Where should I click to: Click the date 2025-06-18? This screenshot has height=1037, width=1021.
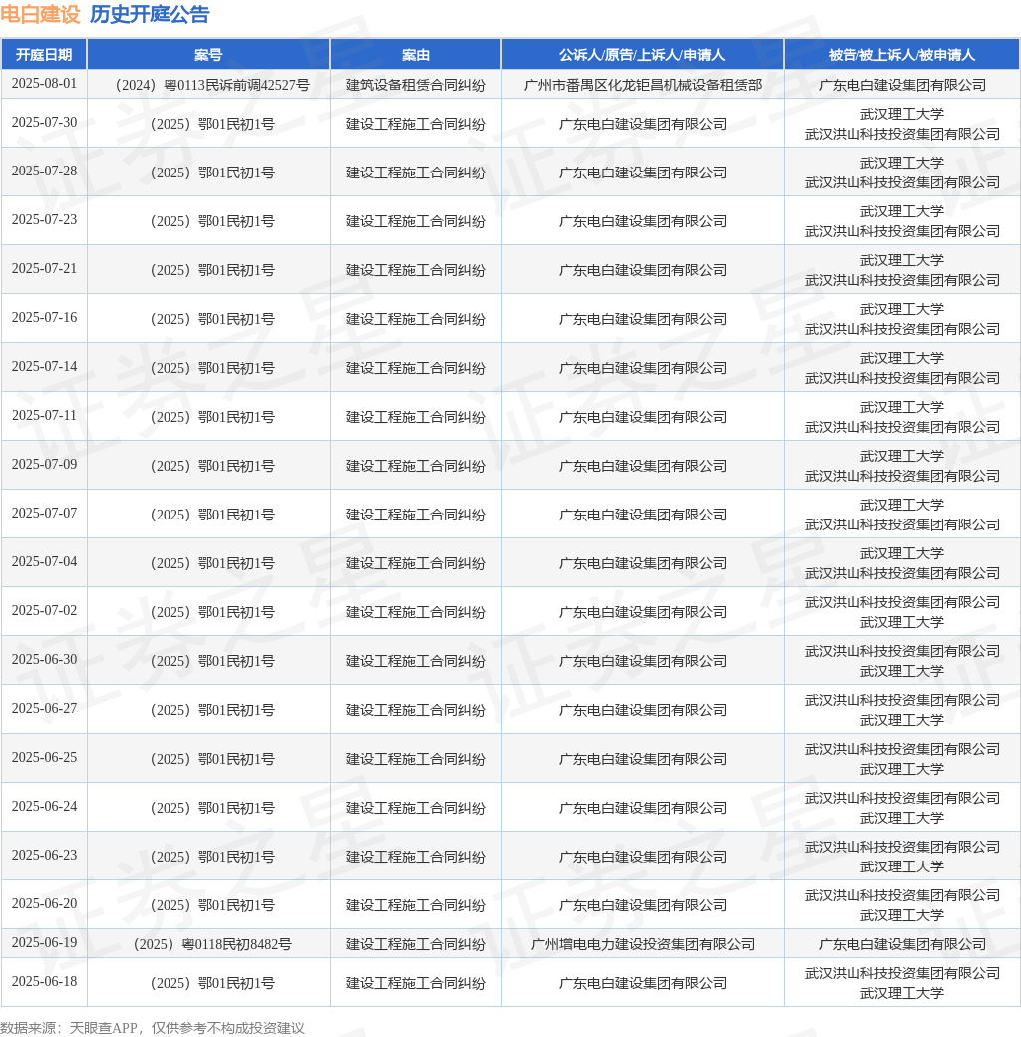(44, 983)
